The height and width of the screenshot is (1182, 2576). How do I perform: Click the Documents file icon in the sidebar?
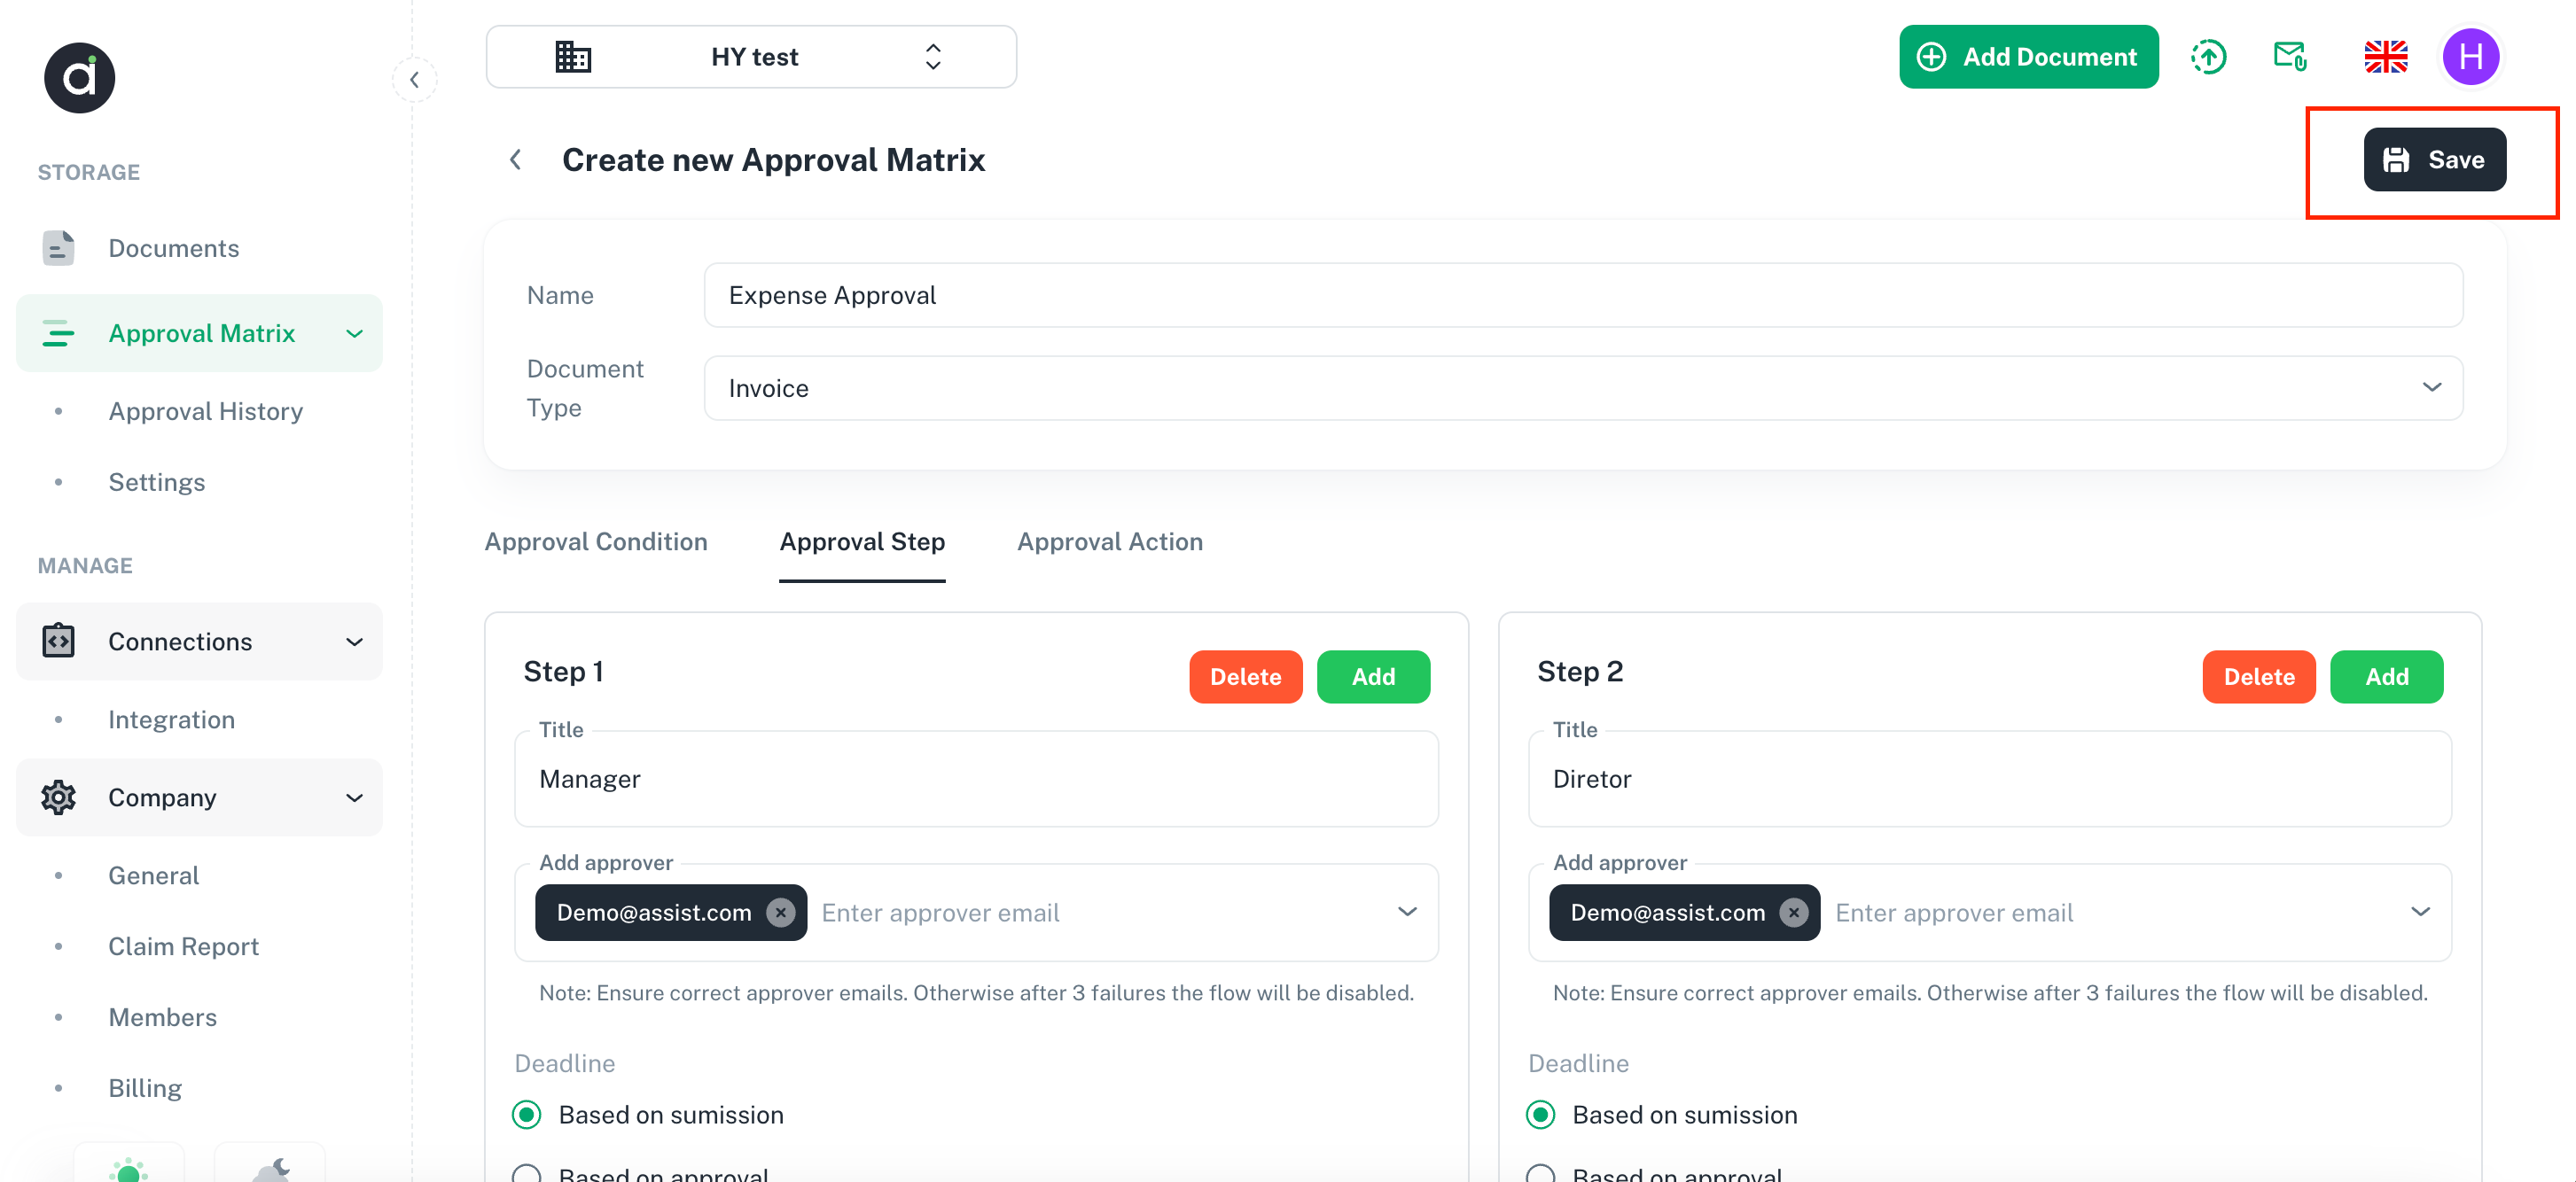tap(58, 248)
